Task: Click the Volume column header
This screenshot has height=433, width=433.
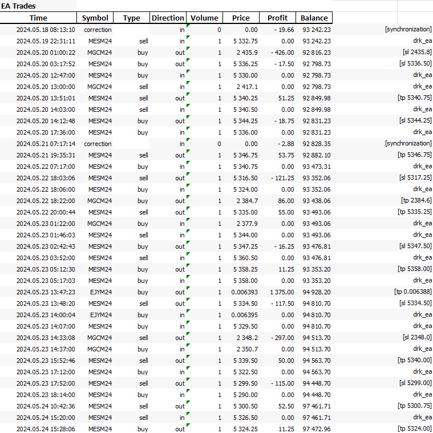Action: [x=204, y=18]
